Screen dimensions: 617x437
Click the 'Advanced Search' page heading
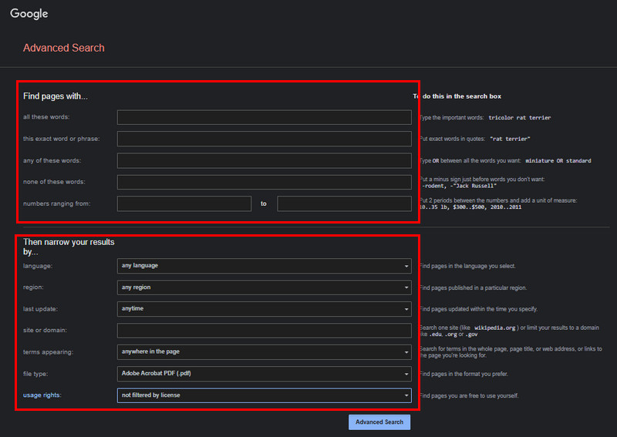coord(63,48)
